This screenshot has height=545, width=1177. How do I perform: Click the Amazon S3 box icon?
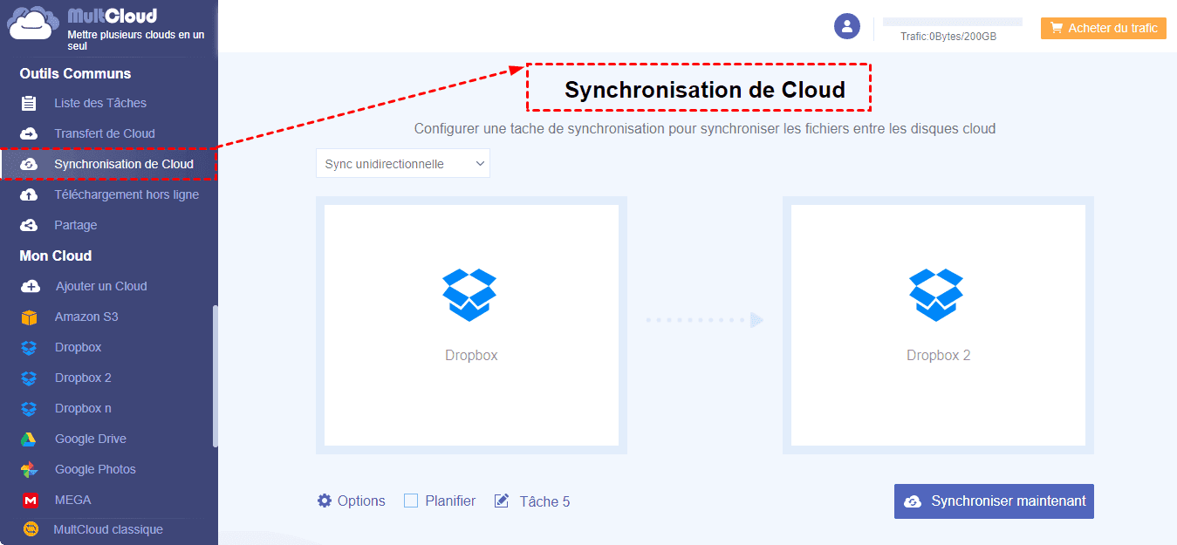[30, 317]
